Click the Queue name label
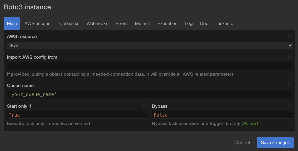Screen dimensions: 298x151 click(20, 85)
